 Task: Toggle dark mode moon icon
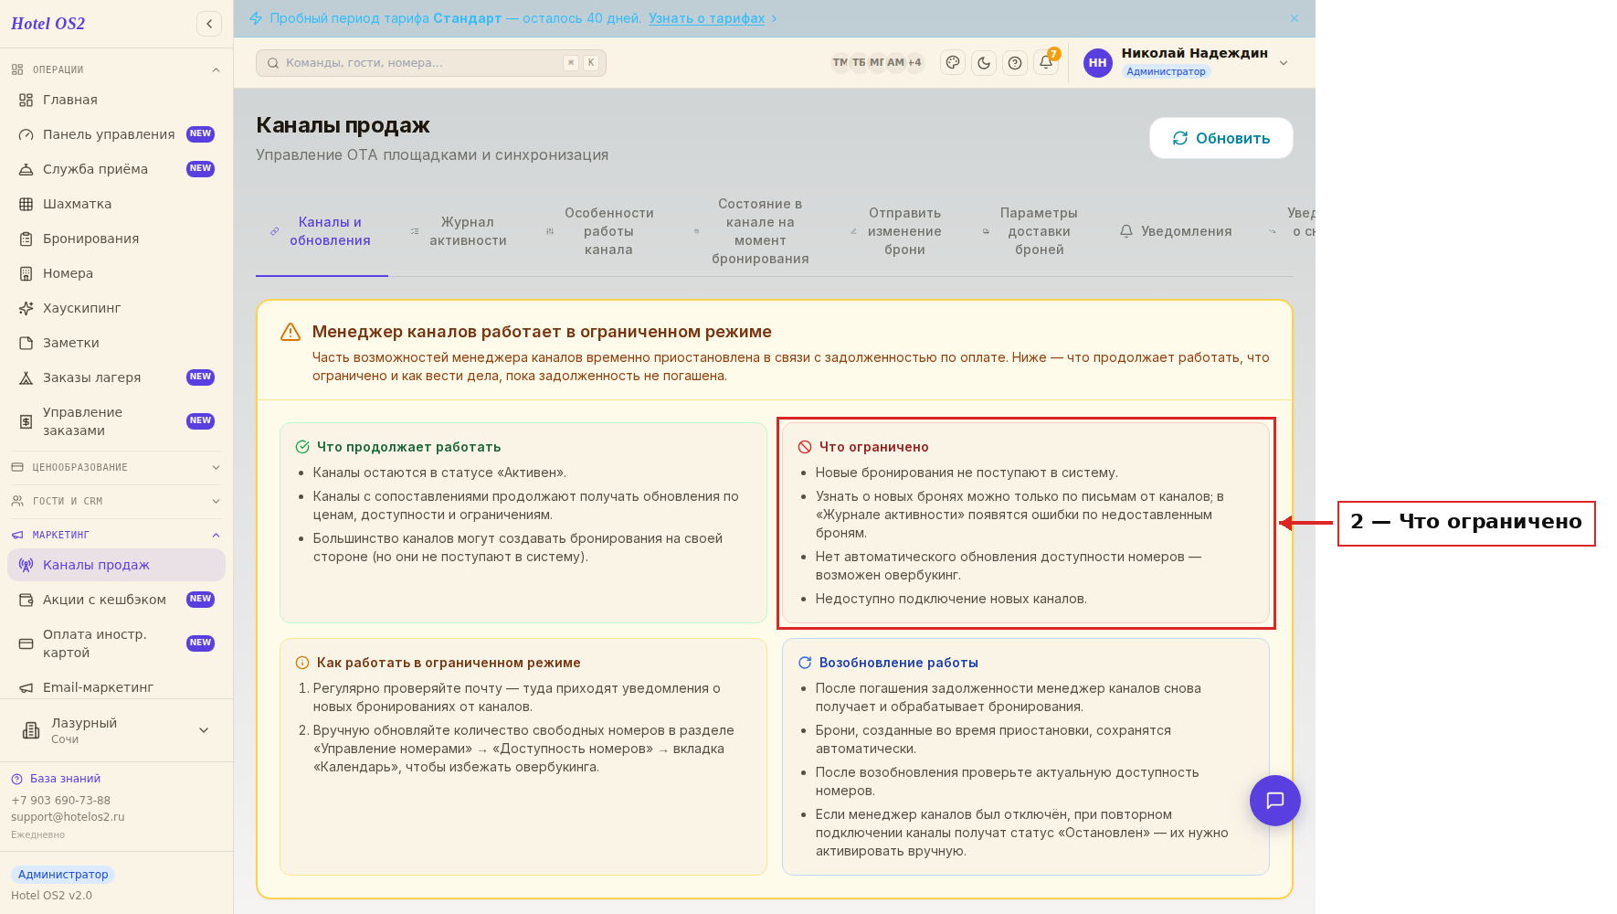(x=984, y=62)
